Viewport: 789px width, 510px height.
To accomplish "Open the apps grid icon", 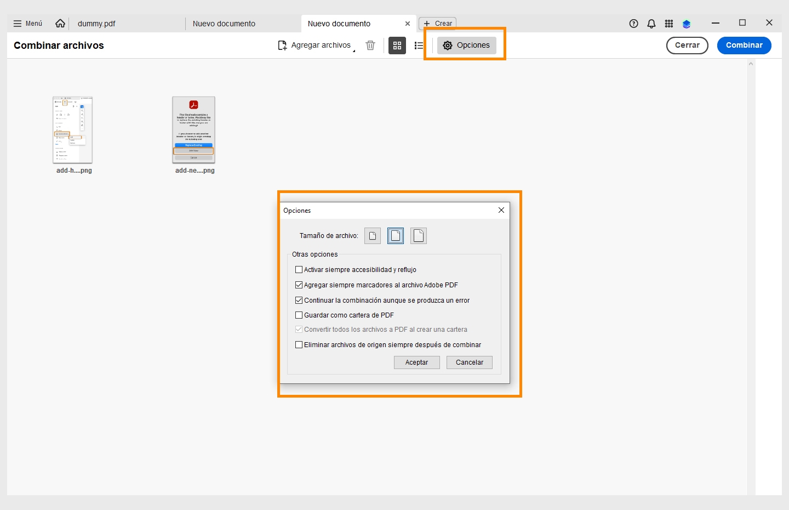I will click(x=669, y=24).
